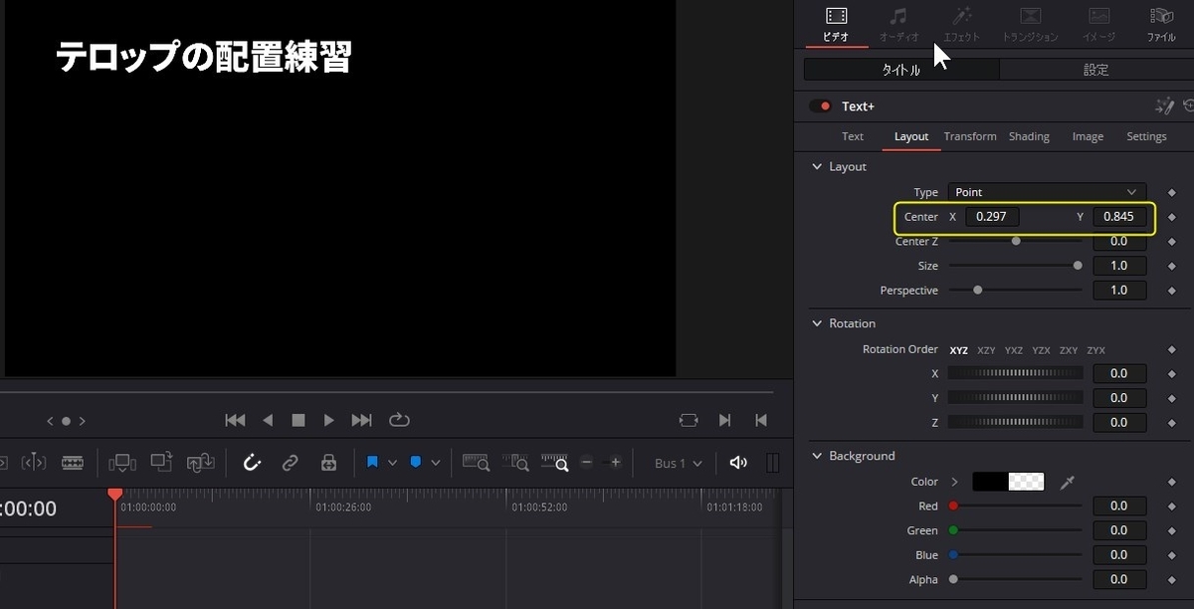Click the Center X value field
The image size is (1194, 609).
[x=992, y=217]
